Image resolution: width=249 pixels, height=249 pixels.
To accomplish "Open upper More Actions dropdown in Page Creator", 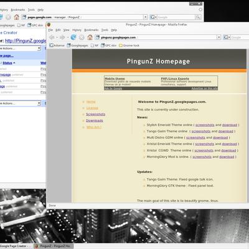I will [20, 49].
